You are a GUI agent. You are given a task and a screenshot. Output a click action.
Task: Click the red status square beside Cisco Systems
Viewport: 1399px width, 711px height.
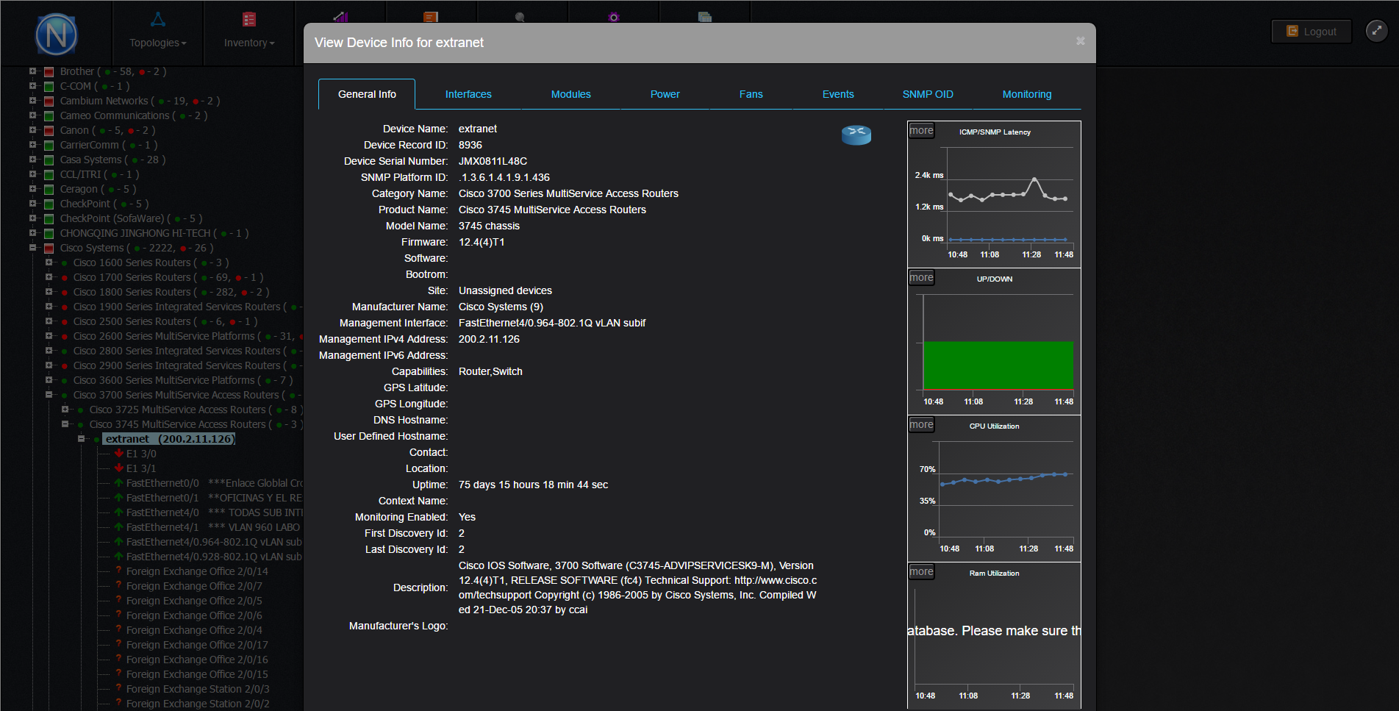[x=49, y=249]
